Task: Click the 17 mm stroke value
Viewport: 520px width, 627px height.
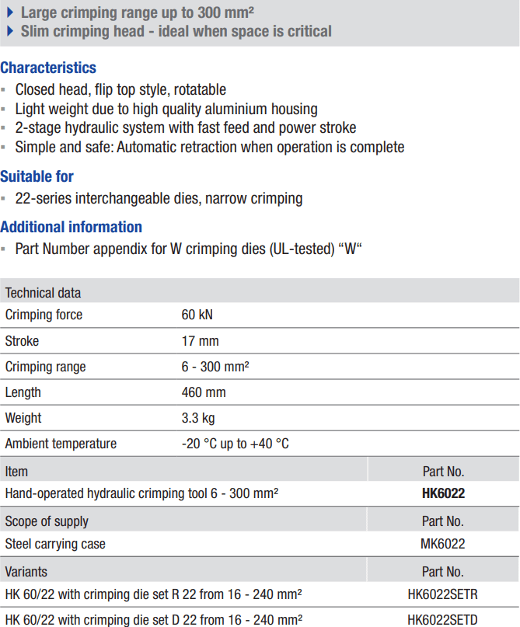Action: [200, 341]
